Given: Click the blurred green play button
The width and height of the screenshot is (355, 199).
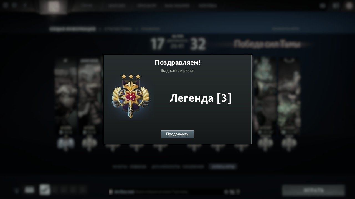Looking at the screenshot, I should tap(313, 190).
